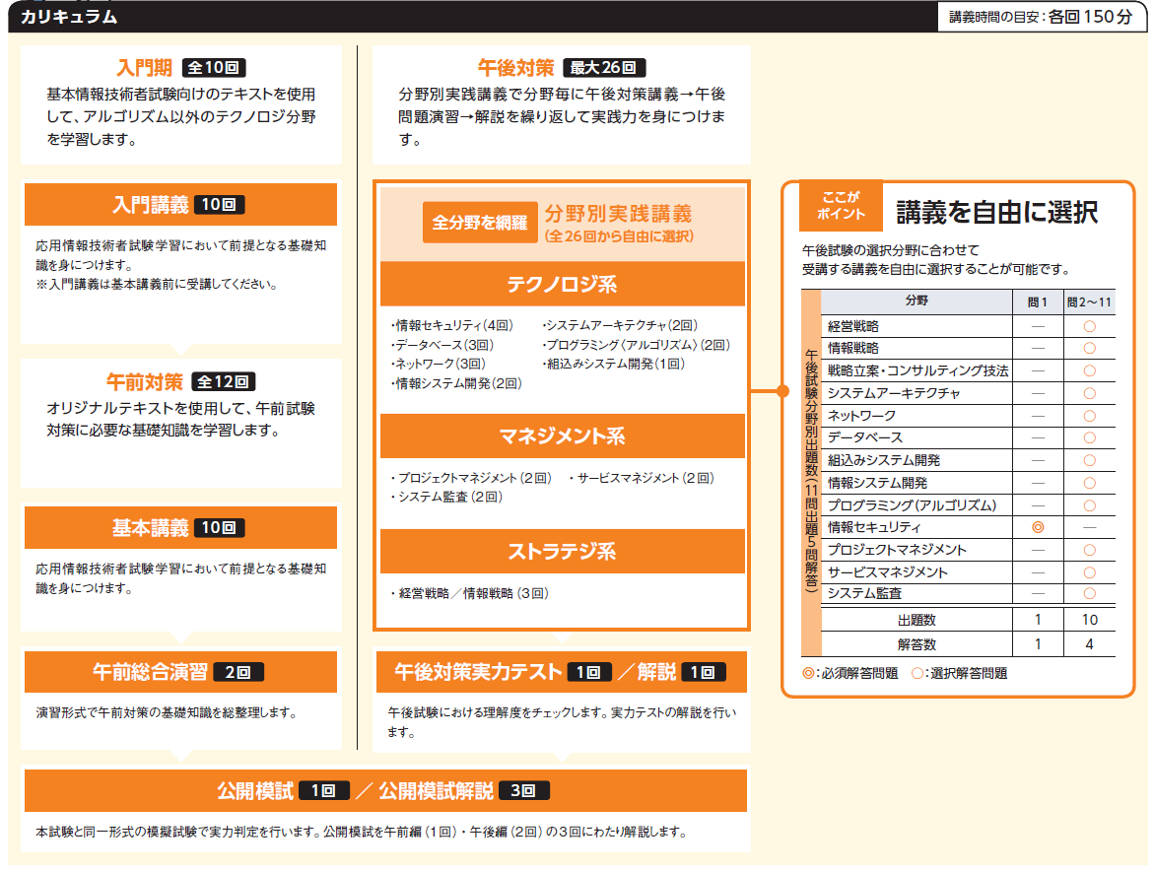1154x871 pixels.
Task: Select the ここがポイント orange badge
Action: coord(841,207)
